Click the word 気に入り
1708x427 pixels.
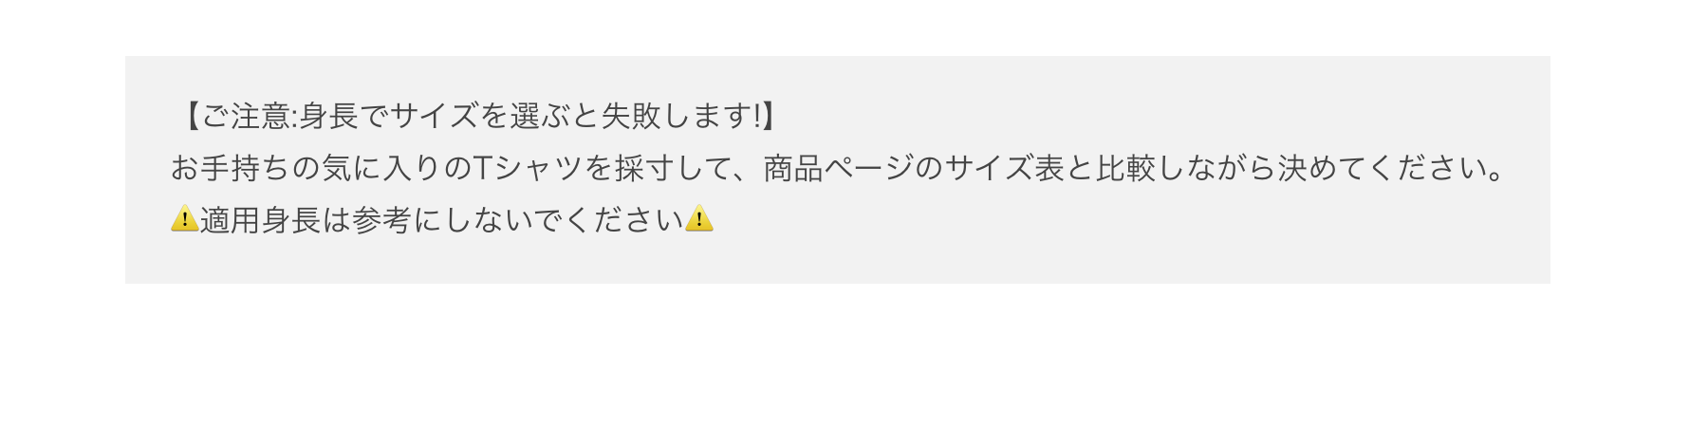(x=381, y=168)
